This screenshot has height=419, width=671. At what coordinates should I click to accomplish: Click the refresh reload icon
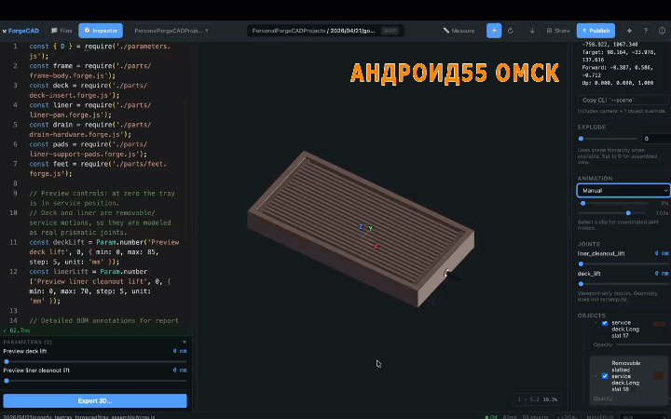point(510,31)
